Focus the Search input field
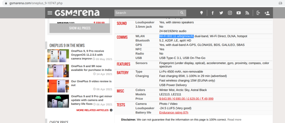The height and width of the screenshot is (123, 285). pyautogui.click(x=146, y=13)
